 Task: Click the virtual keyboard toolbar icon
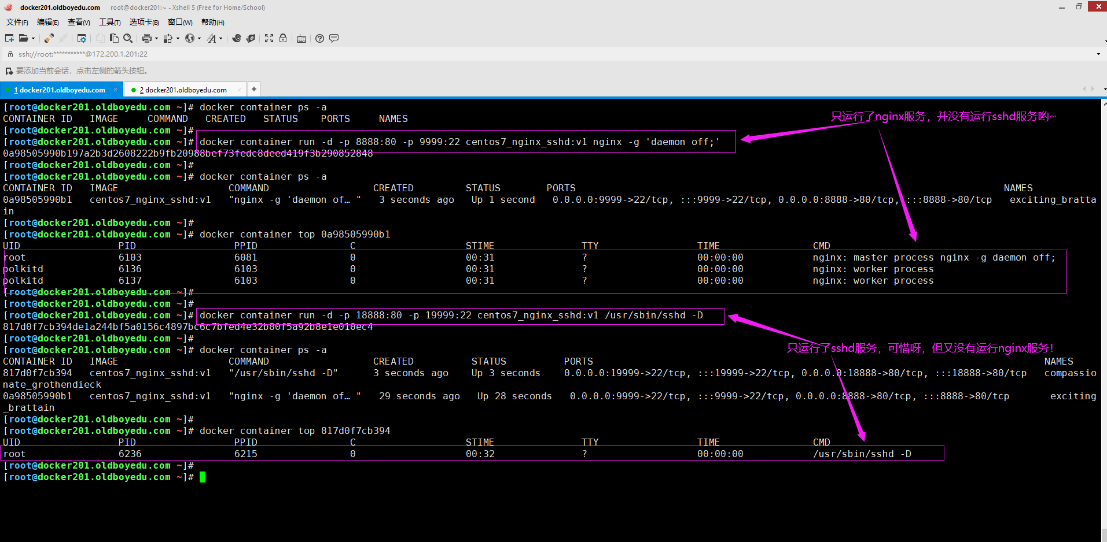coord(301,39)
